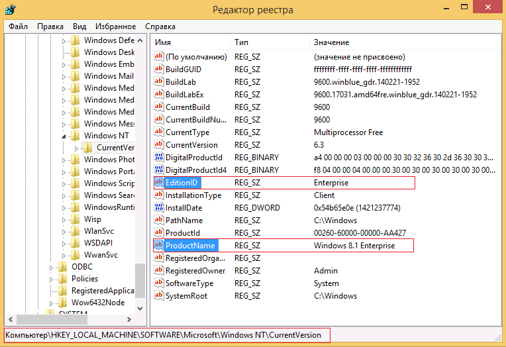
Task: Expand the ODBC tree node
Action: tap(51, 268)
